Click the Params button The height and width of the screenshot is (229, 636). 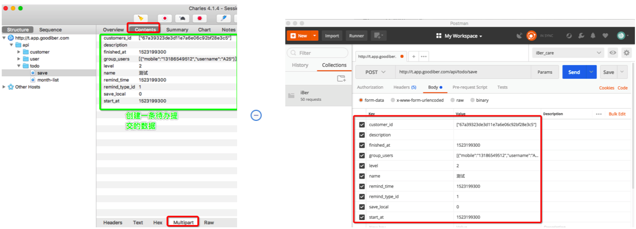545,72
